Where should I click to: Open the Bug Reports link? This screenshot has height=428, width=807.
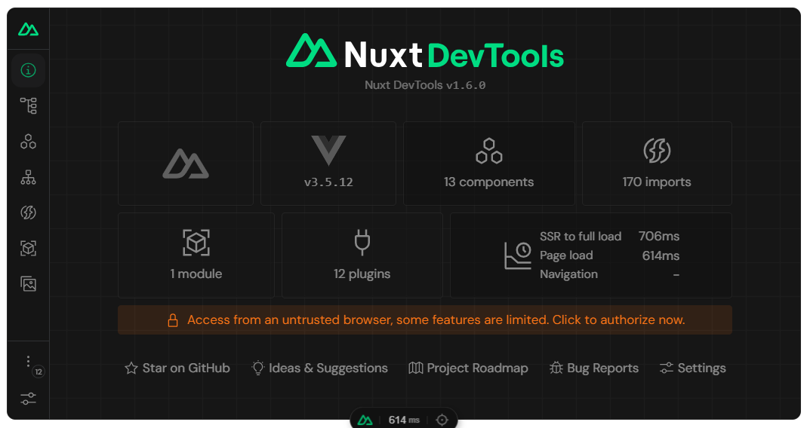(594, 368)
